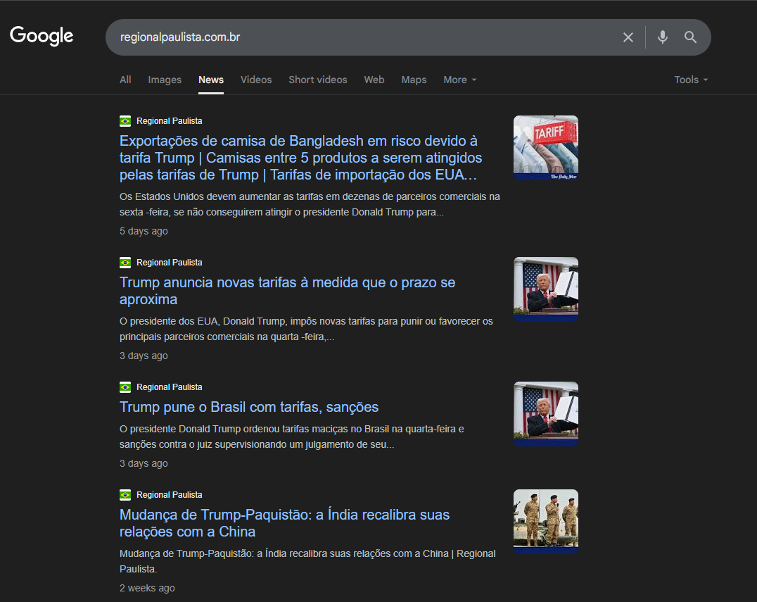
Task: Click the magnifying glass search button
Action: 690,37
